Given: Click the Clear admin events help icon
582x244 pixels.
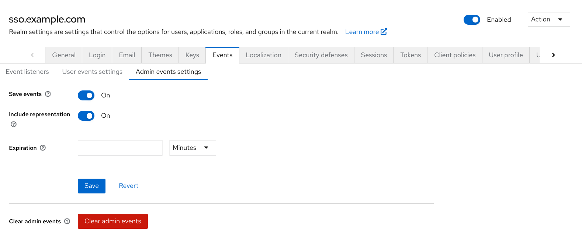Looking at the screenshot, I should point(67,221).
